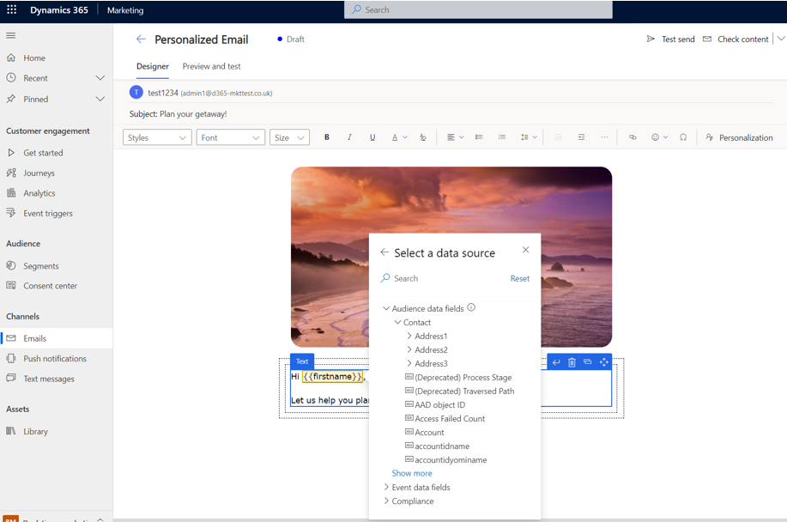Click the decrease indent icon

pos(558,137)
